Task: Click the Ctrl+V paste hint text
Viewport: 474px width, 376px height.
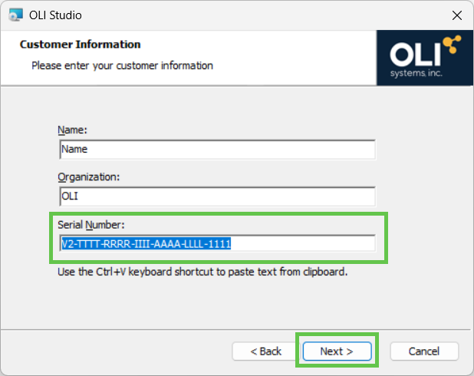Action: click(x=202, y=272)
